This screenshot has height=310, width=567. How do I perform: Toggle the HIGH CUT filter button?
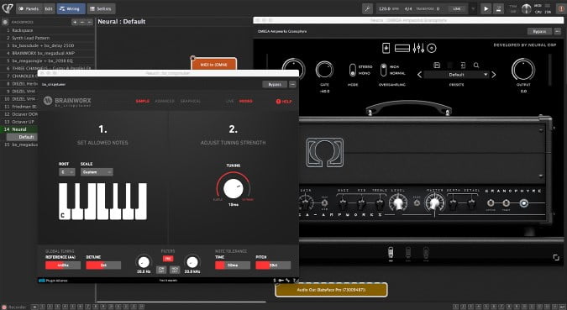pos(175,270)
